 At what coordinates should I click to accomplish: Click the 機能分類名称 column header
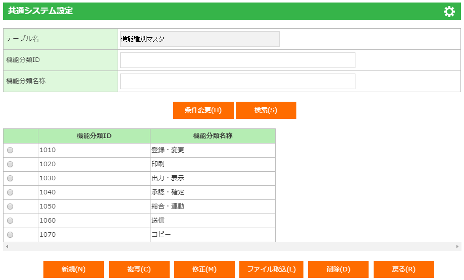pyautogui.click(x=213, y=136)
